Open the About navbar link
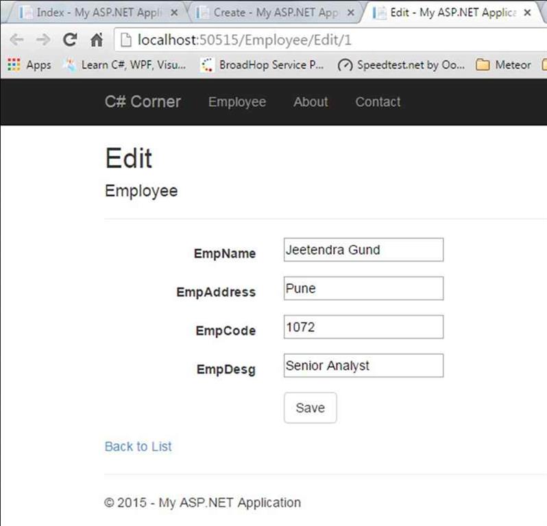547x526 pixels. click(311, 102)
